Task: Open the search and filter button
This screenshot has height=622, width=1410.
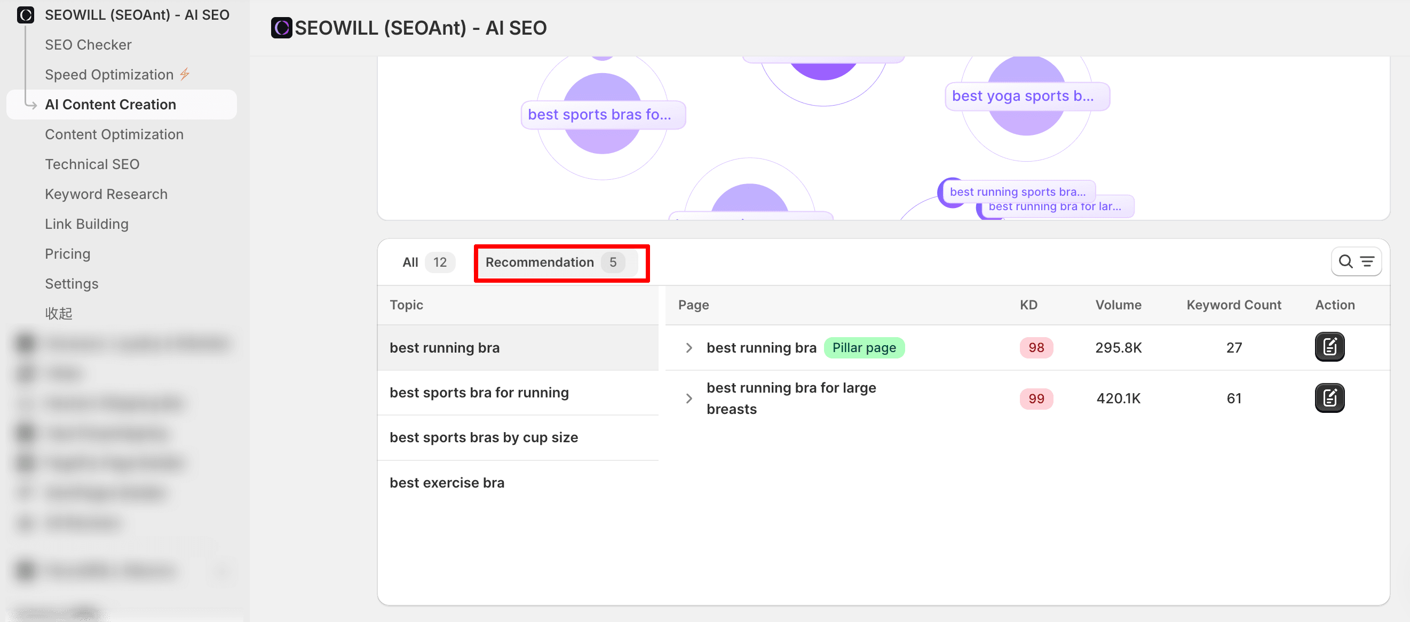Action: [x=1355, y=262]
